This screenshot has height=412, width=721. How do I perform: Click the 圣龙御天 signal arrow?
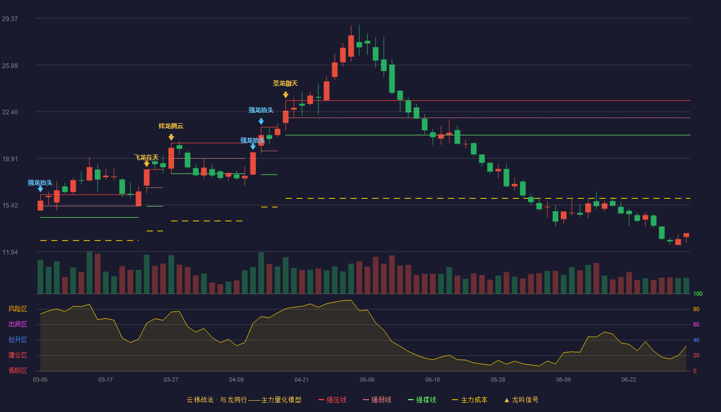tap(285, 95)
